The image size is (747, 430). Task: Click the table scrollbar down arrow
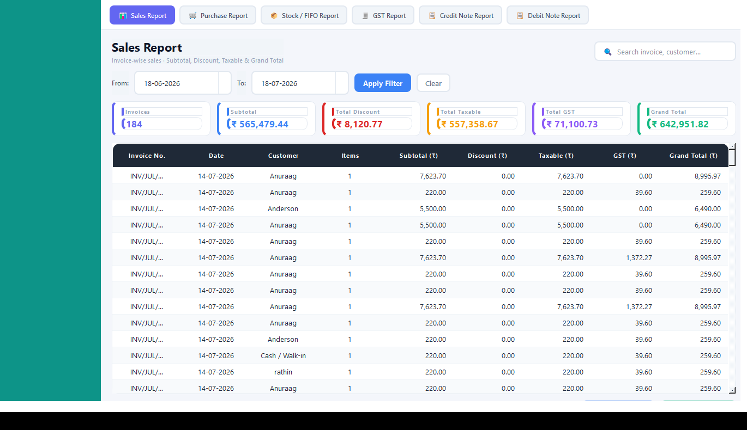732,390
